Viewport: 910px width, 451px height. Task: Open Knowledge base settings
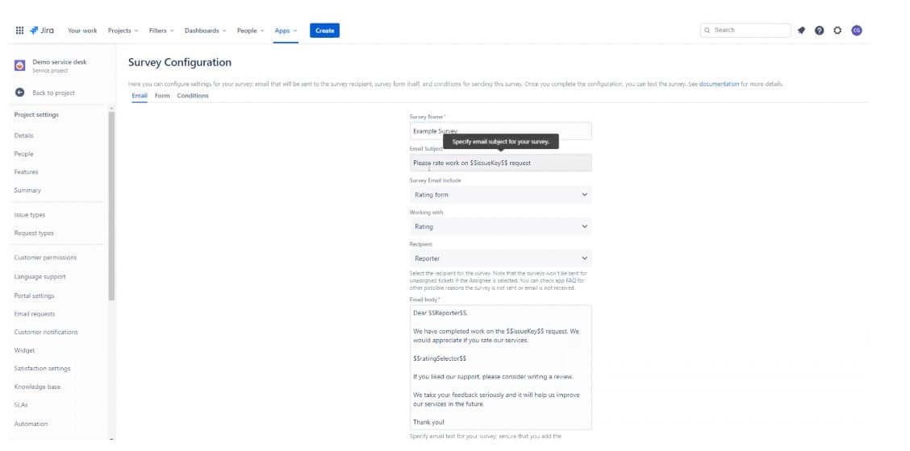(x=37, y=387)
